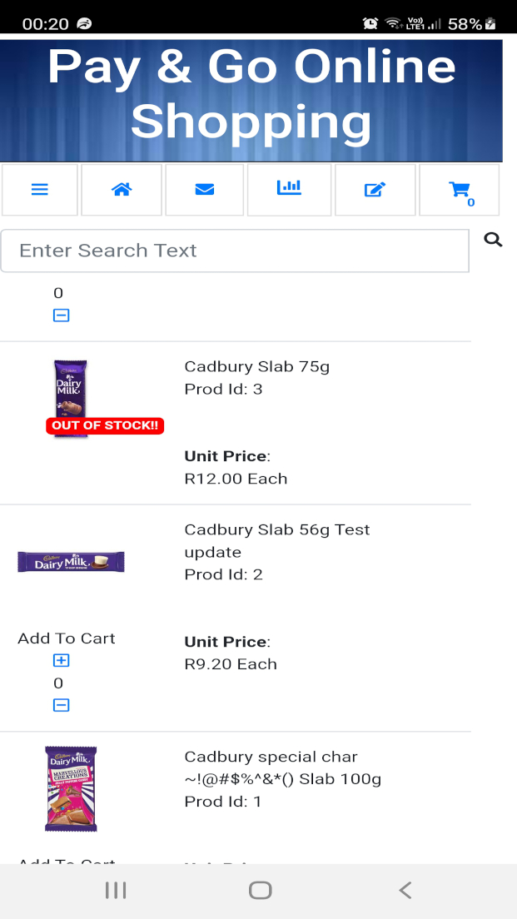Screen dimensions: 517x919
Task: Select the Cadbury special char Slab 100g title
Action: [282, 767]
